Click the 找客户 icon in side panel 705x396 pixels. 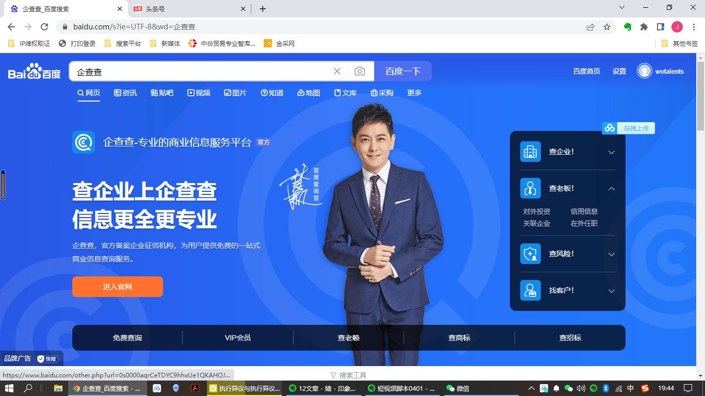coord(530,290)
